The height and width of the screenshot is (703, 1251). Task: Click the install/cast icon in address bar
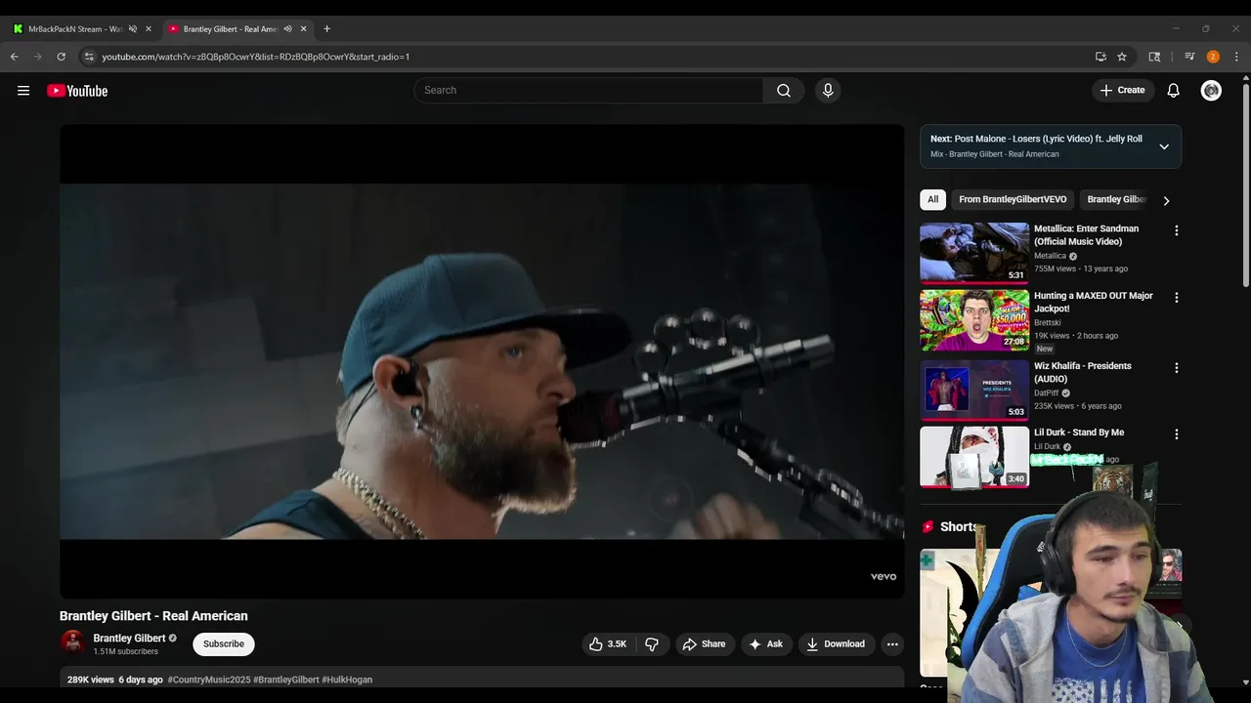(1100, 57)
